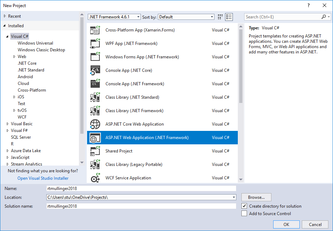Click the category tree scrollbar thumb
Image resolution: width=333 pixels, height=231 pixels.
point(82,75)
